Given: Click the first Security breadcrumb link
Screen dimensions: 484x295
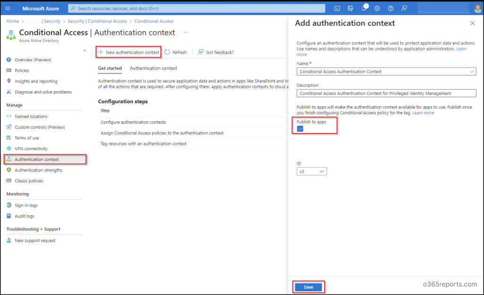Looking at the screenshot, I should pyautogui.click(x=52, y=21).
